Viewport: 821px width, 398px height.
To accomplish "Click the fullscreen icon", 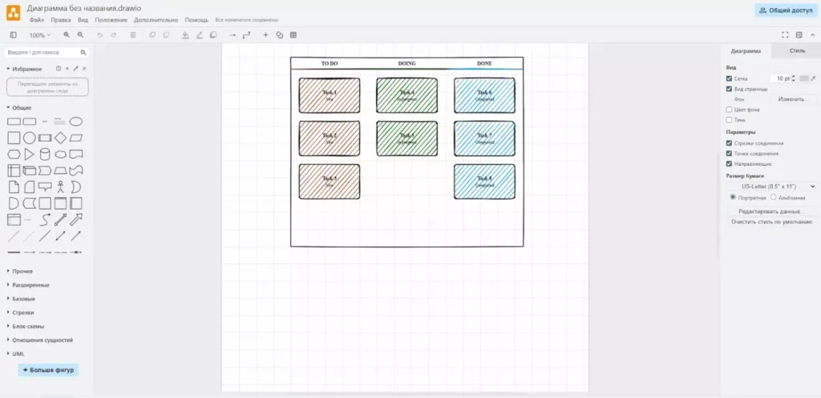I will (x=785, y=35).
